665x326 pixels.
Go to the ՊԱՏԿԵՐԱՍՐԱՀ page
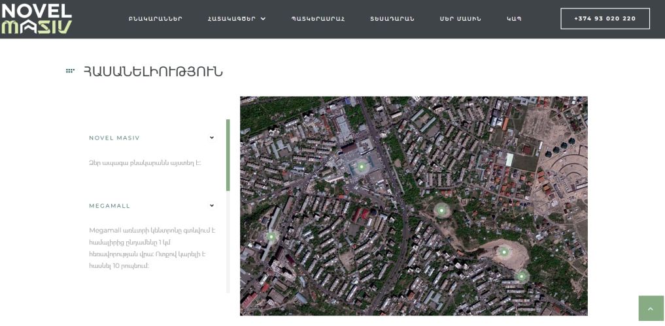pos(318,19)
